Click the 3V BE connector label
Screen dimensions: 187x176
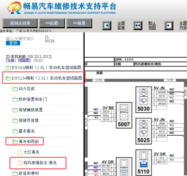click(108, 108)
